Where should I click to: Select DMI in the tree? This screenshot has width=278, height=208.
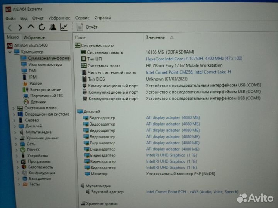pyautogui.click(x=32, y=71)
